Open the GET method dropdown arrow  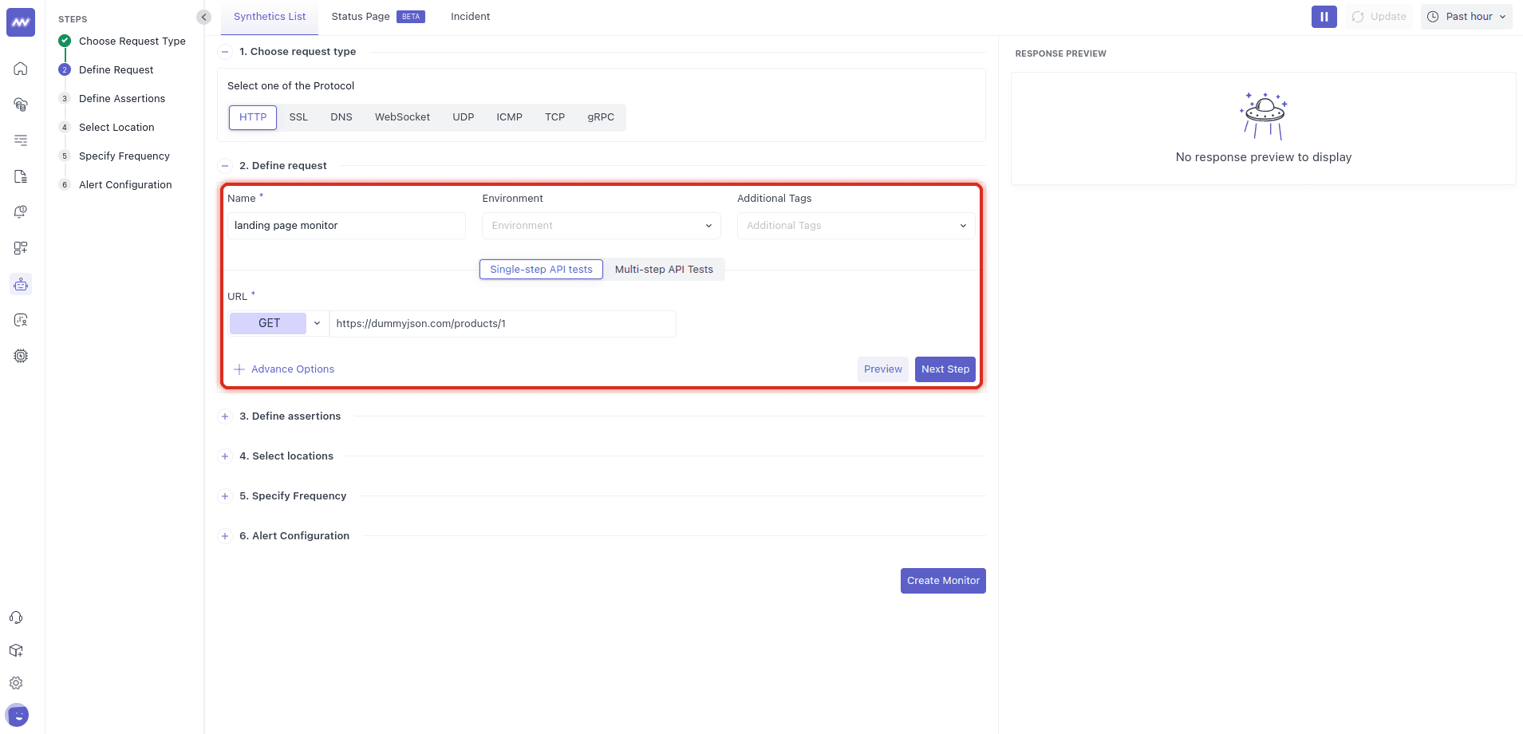pos(317,323)
